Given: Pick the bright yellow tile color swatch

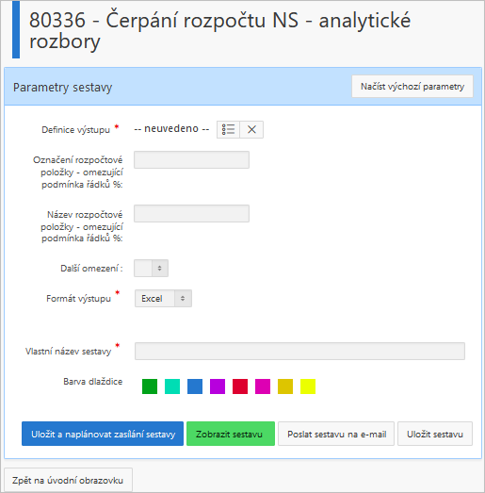Looking at the screenshot, I should 308,386.
